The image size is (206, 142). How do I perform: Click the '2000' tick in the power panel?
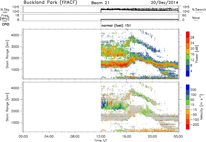point(15,58)
